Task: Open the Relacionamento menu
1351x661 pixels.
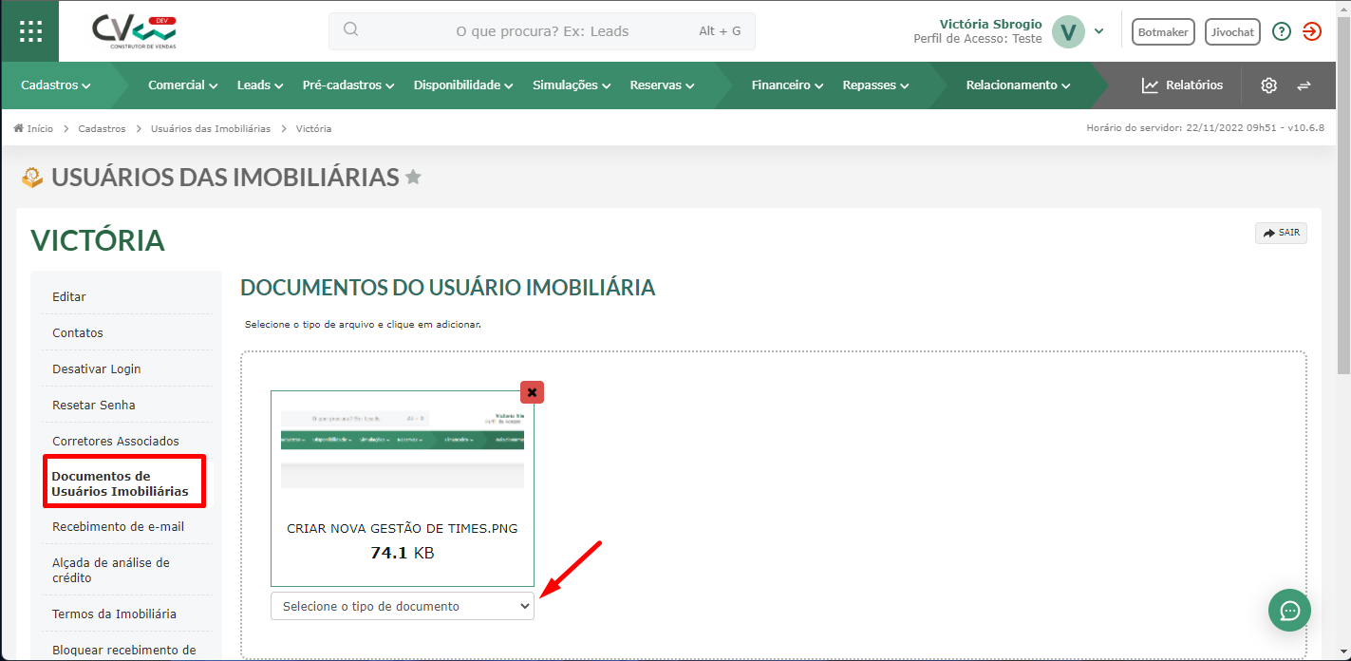Action: click(1019, 85)
